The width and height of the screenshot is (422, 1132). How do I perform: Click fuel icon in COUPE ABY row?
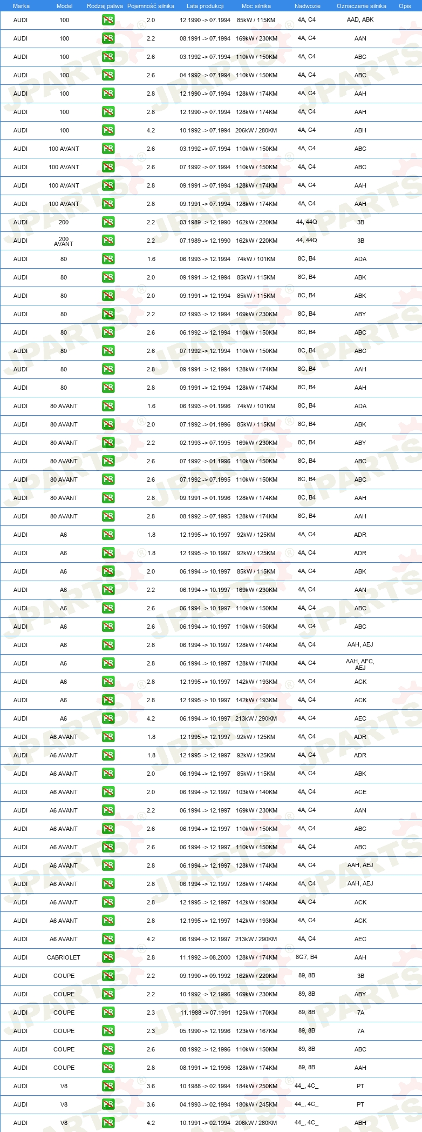tap(108, 994)
